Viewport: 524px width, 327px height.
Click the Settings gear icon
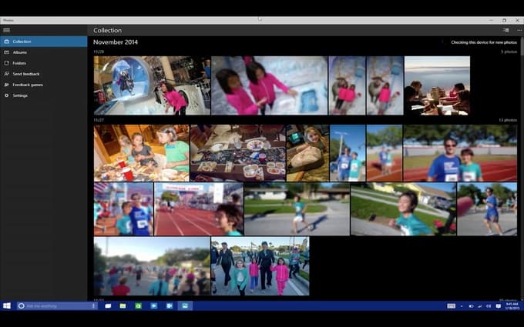pos(6,95)
